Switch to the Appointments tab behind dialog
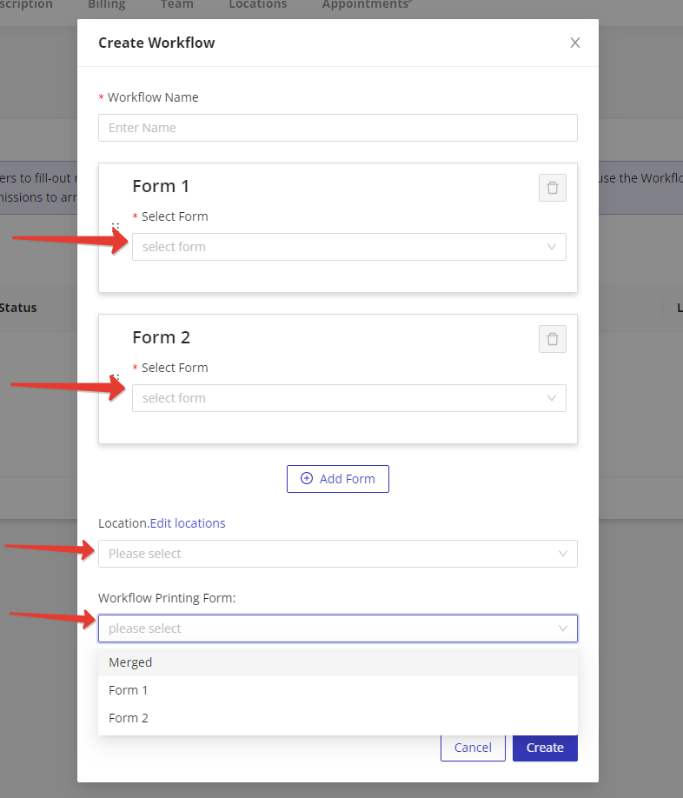Viewport: 683px width, 798px height. [x=366, y=4]
